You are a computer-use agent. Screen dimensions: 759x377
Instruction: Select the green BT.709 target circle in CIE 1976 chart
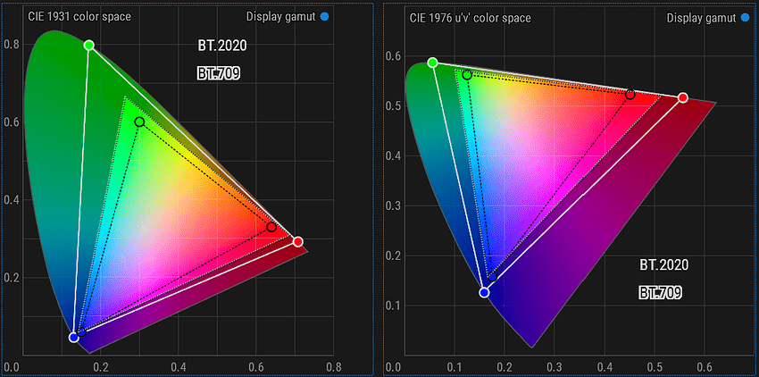pos(467,75)
